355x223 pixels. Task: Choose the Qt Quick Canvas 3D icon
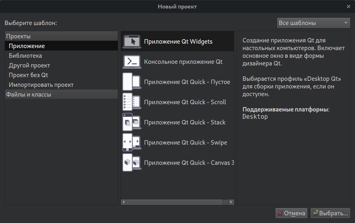[132, 163]
